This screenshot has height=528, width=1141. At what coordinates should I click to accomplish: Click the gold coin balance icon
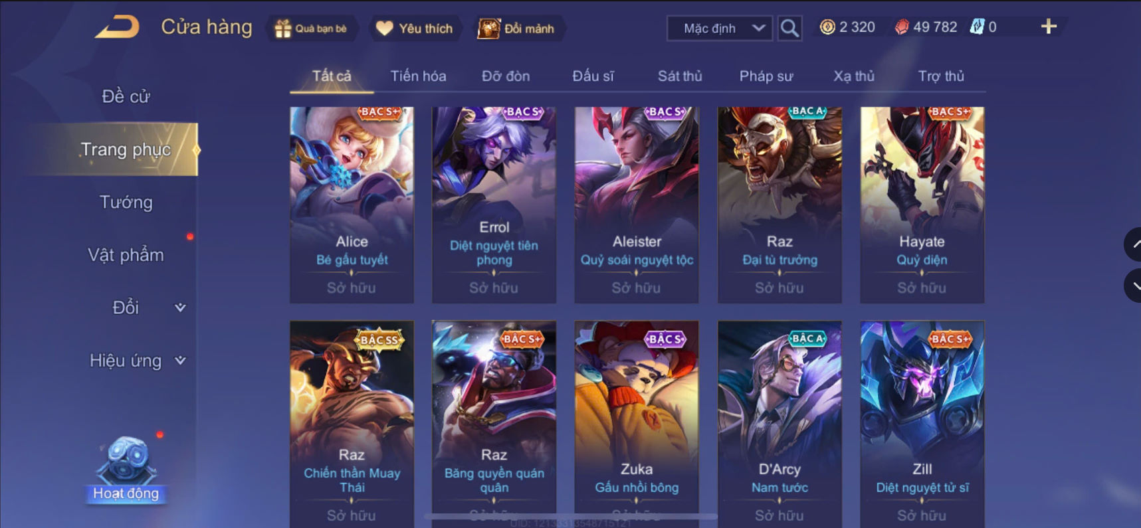click(827, 27)
